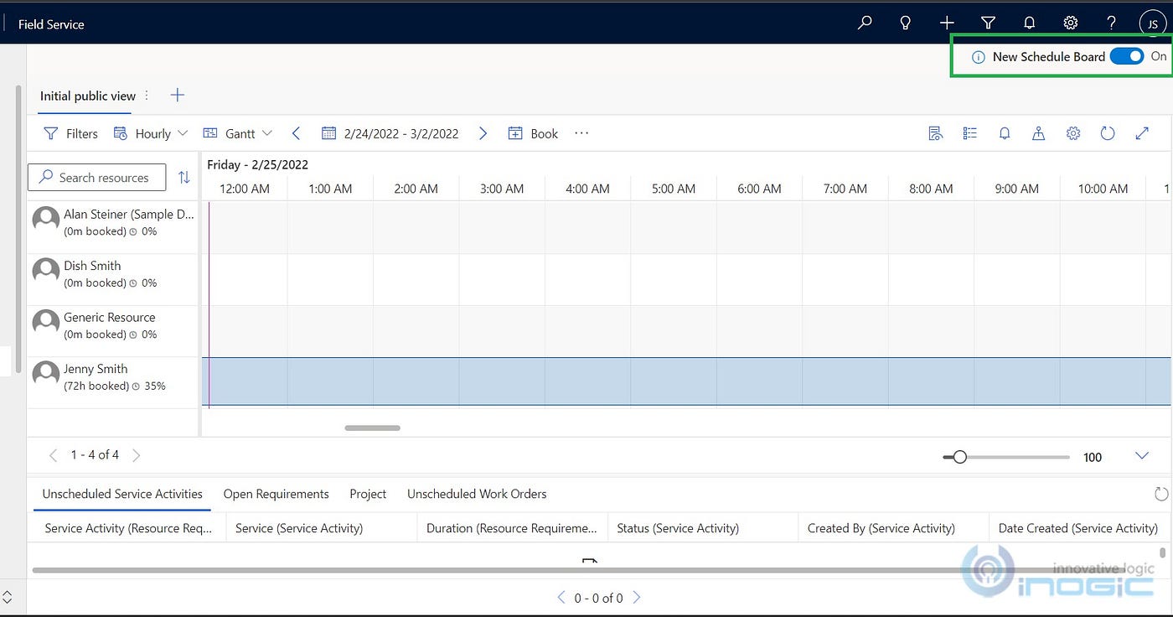
Task: Open the map view person pin icon
Action: pyautogui.click(x=1039, y=133)
